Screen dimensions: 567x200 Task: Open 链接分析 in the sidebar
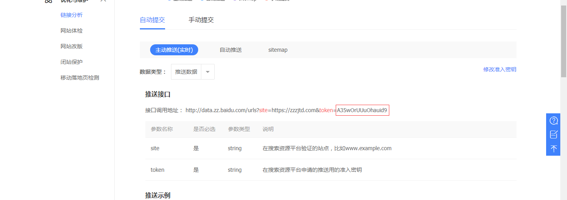click(71, 15)
